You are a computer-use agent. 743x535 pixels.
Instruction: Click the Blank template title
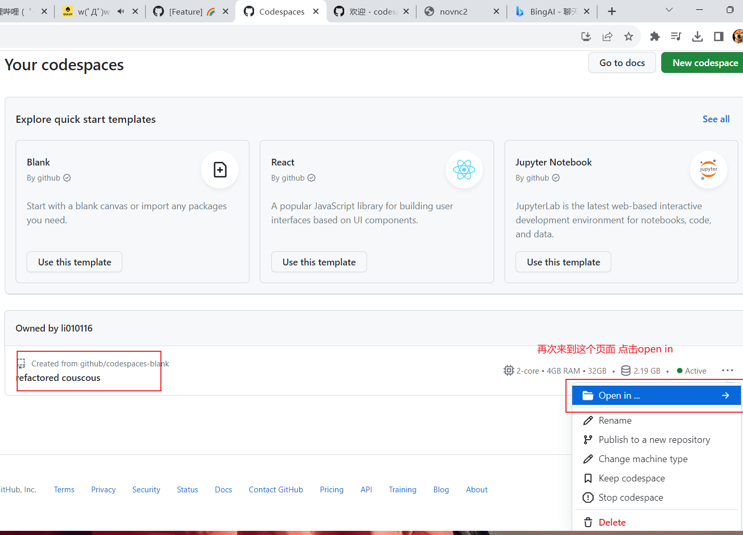(x=39, y=162)
